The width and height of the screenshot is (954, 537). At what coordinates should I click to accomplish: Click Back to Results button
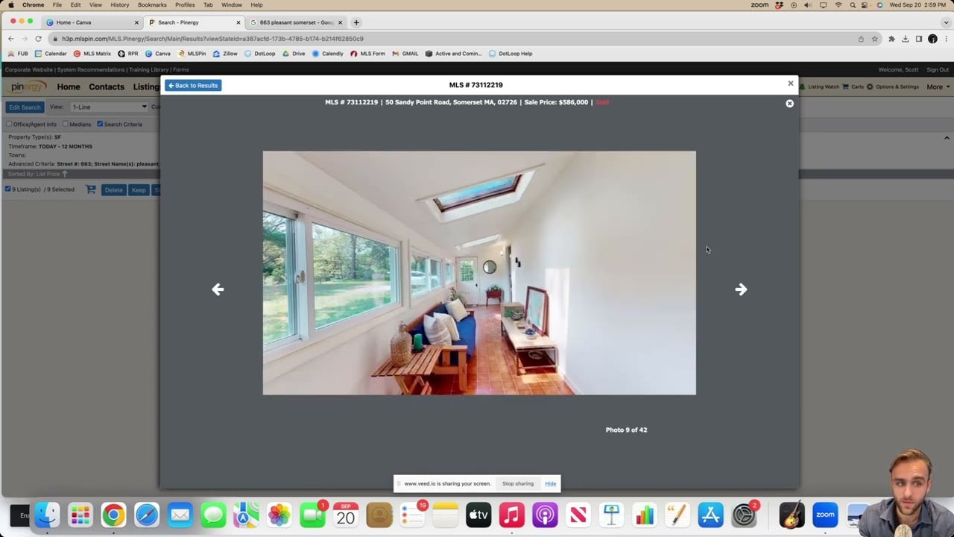[x=193, y=85]
